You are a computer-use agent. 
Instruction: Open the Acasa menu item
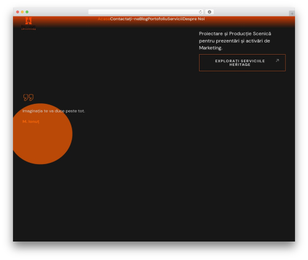[x=103, y=19]
